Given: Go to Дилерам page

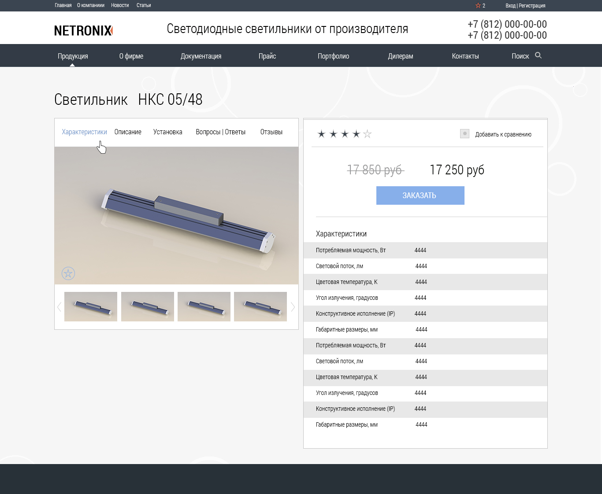Looking at the screenshot, I should point(401,56).
